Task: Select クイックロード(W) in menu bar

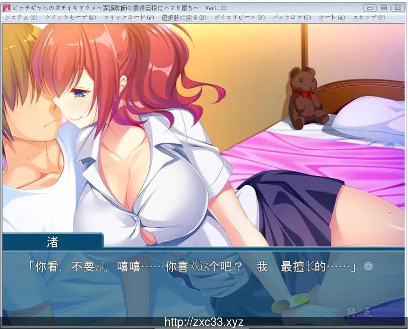Action: tap(129, 18)
